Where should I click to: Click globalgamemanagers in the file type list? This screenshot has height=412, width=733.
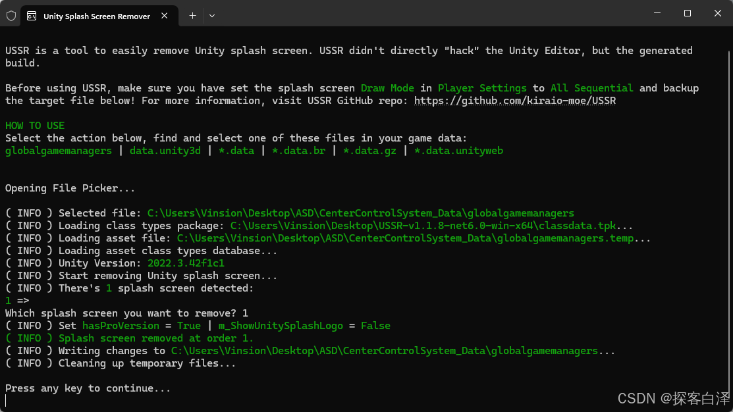[x=59, y=151]
